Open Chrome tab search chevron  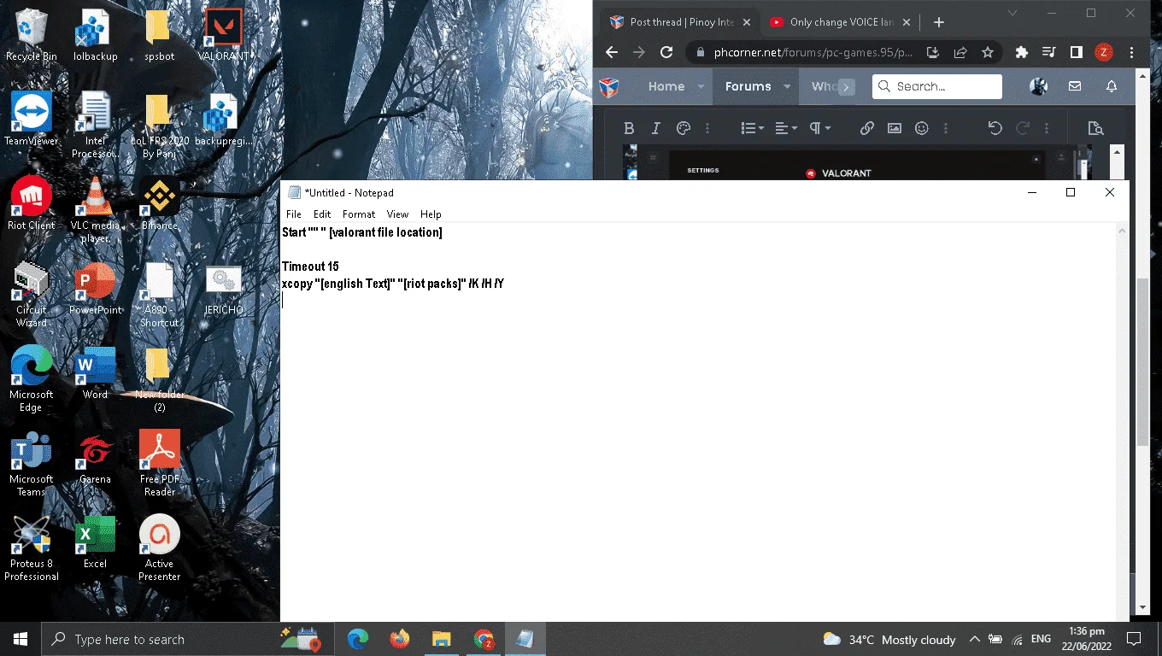point(1012,13)
